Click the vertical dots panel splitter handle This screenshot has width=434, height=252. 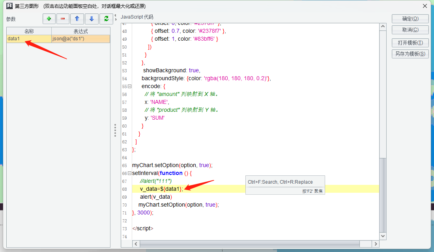tap(115, 130)
